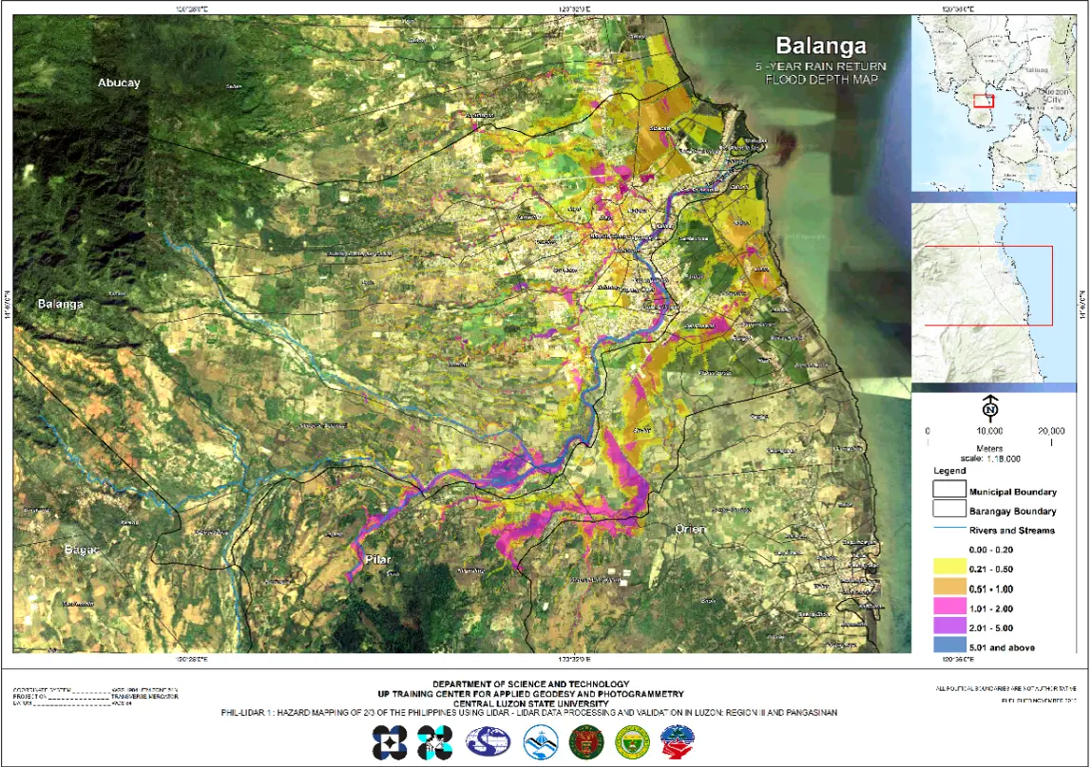This screenshot has width=1091, height=767.
Task: Click the Rivers and Streams legend line
Action: [x=948, y=531]
